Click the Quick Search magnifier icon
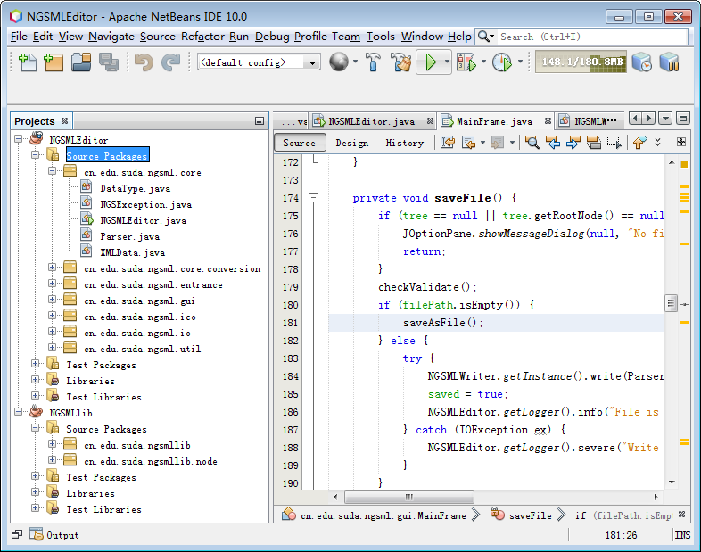The image size is (701, 552). point(482,37)
